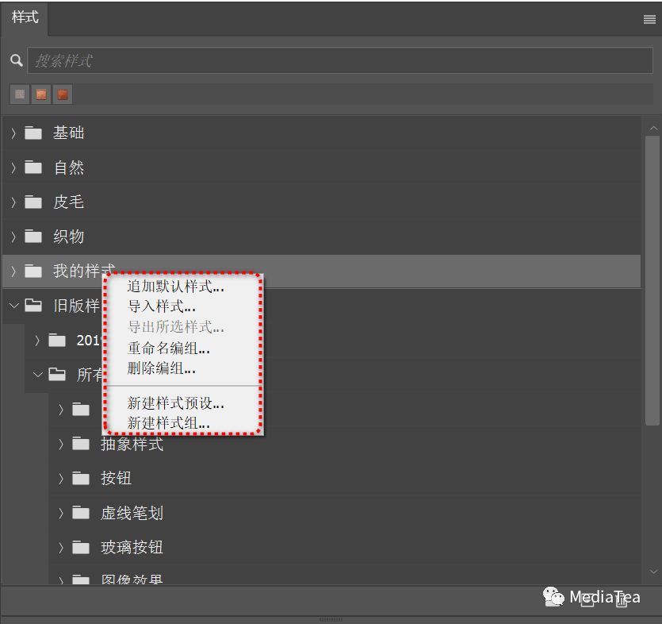The height and width of the screenshot is (624, 662).
Task: Click the 自然 folder icon
Action: tap(33, 168)
